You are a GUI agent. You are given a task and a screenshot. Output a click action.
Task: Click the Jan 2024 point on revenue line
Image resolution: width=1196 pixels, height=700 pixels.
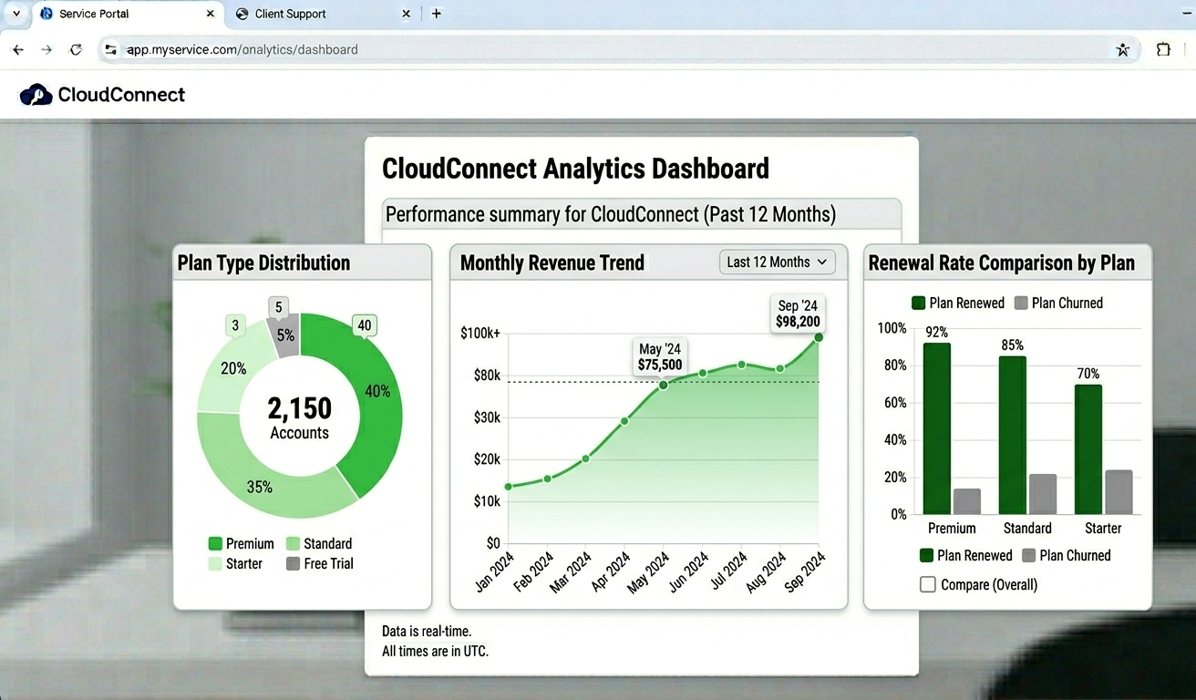coord(509,487)
